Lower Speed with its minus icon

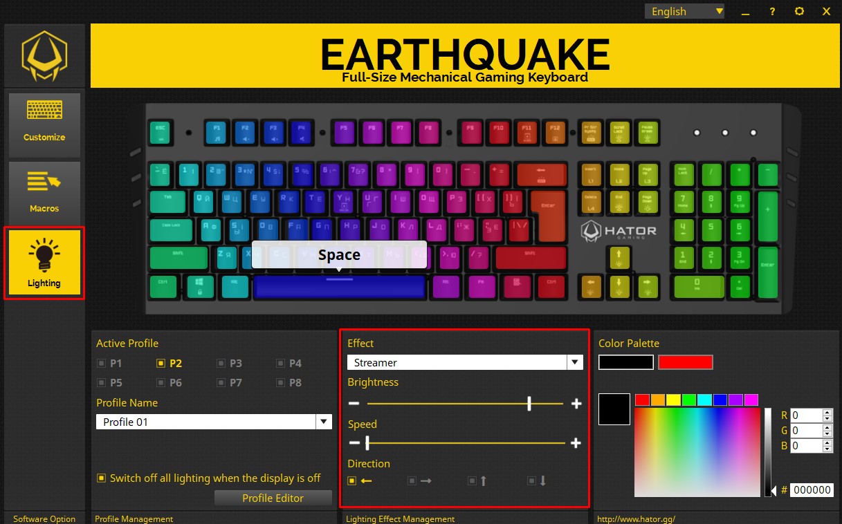(354, 443)
